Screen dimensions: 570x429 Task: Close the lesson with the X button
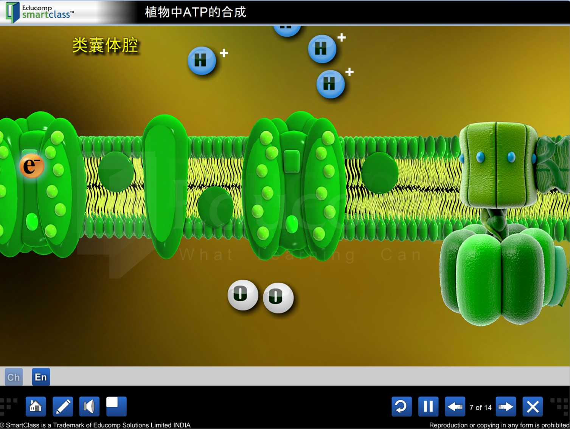(x=533, y=407)
